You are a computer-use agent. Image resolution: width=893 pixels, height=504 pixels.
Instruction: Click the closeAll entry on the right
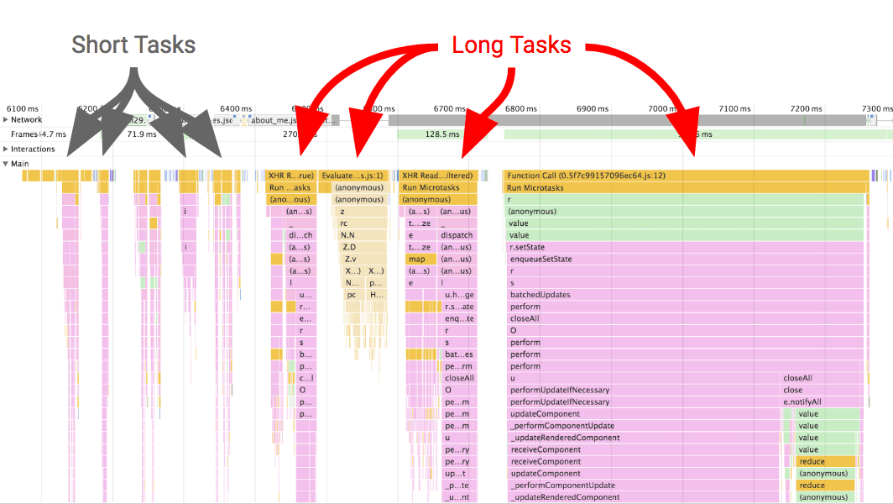pyautogui.click(x=797, y=378)
